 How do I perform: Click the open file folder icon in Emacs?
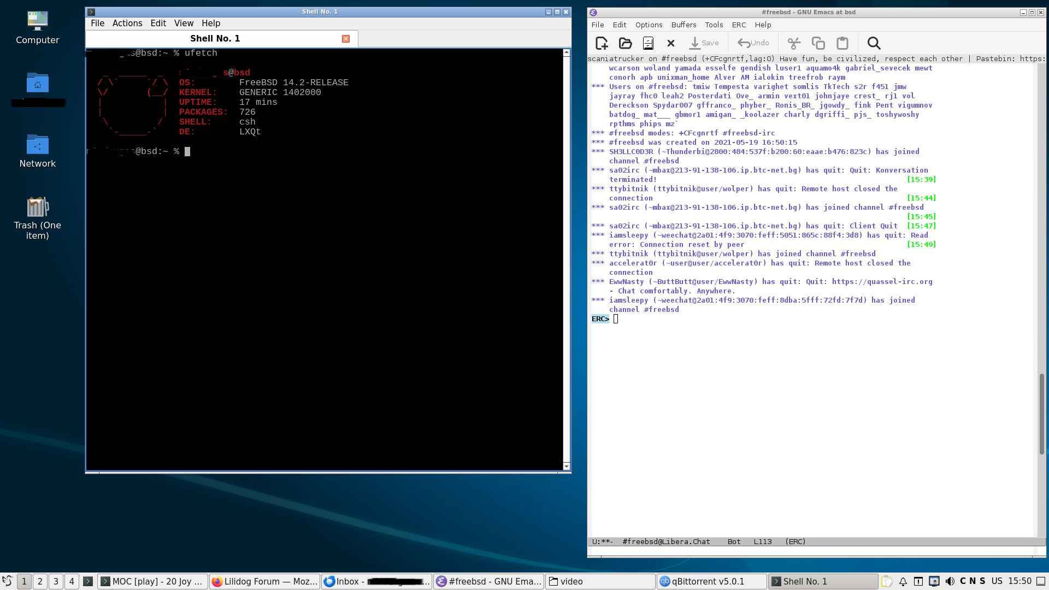[625, 43]
